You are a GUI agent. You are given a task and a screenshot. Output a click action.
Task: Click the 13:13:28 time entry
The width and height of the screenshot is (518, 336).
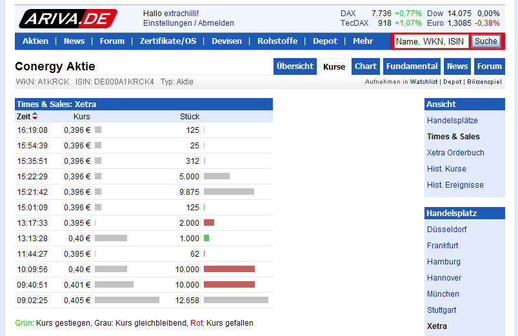32,239
